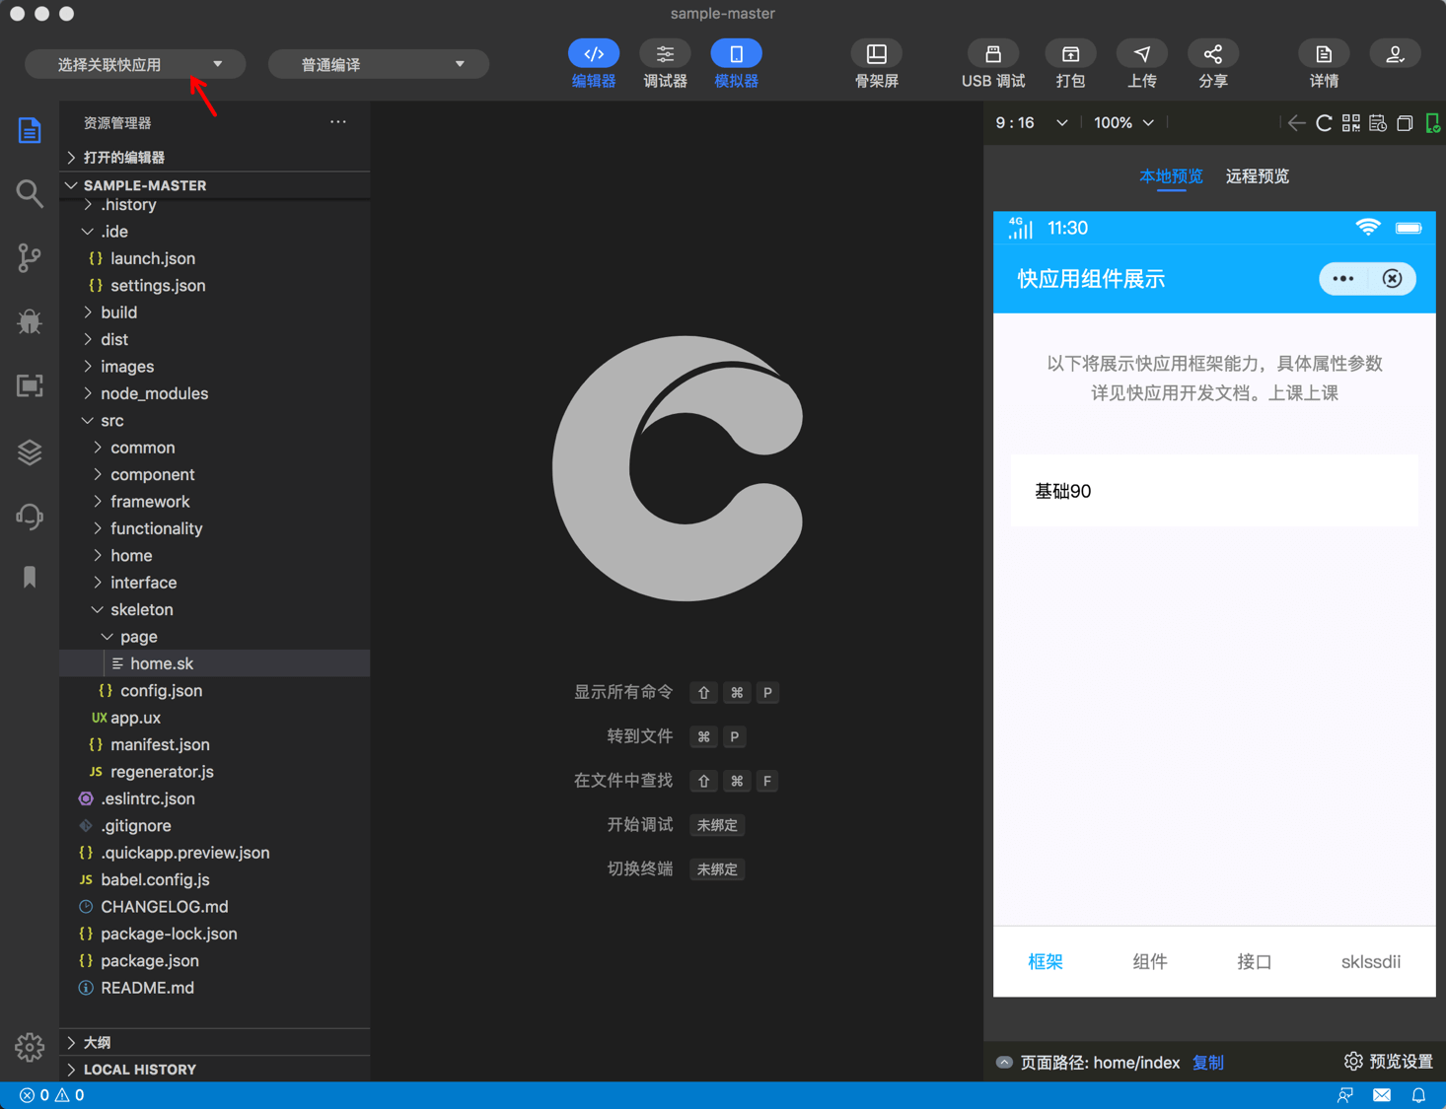Select the home.sk file in explorer
Viewport: 1446px width, 1109px height.
tap(162, 662)
